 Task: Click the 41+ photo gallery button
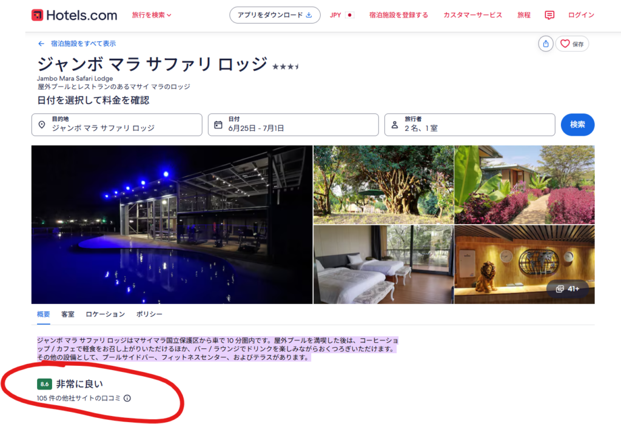click(568, 289)
